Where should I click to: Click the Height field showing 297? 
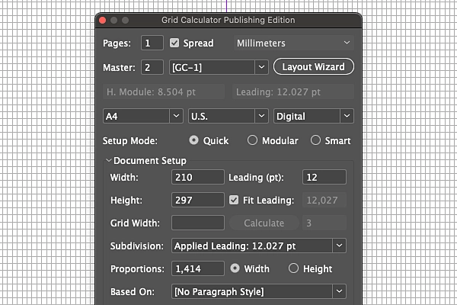point(198,200)
